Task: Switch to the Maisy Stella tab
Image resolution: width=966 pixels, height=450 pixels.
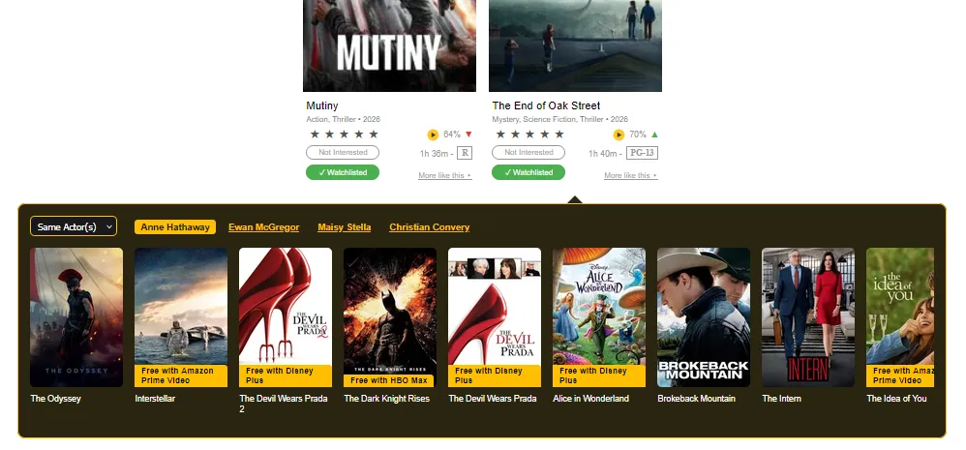Action: pos(345,227)
